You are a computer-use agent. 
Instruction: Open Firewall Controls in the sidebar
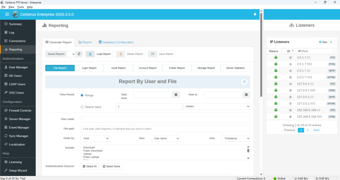point(20,110)
